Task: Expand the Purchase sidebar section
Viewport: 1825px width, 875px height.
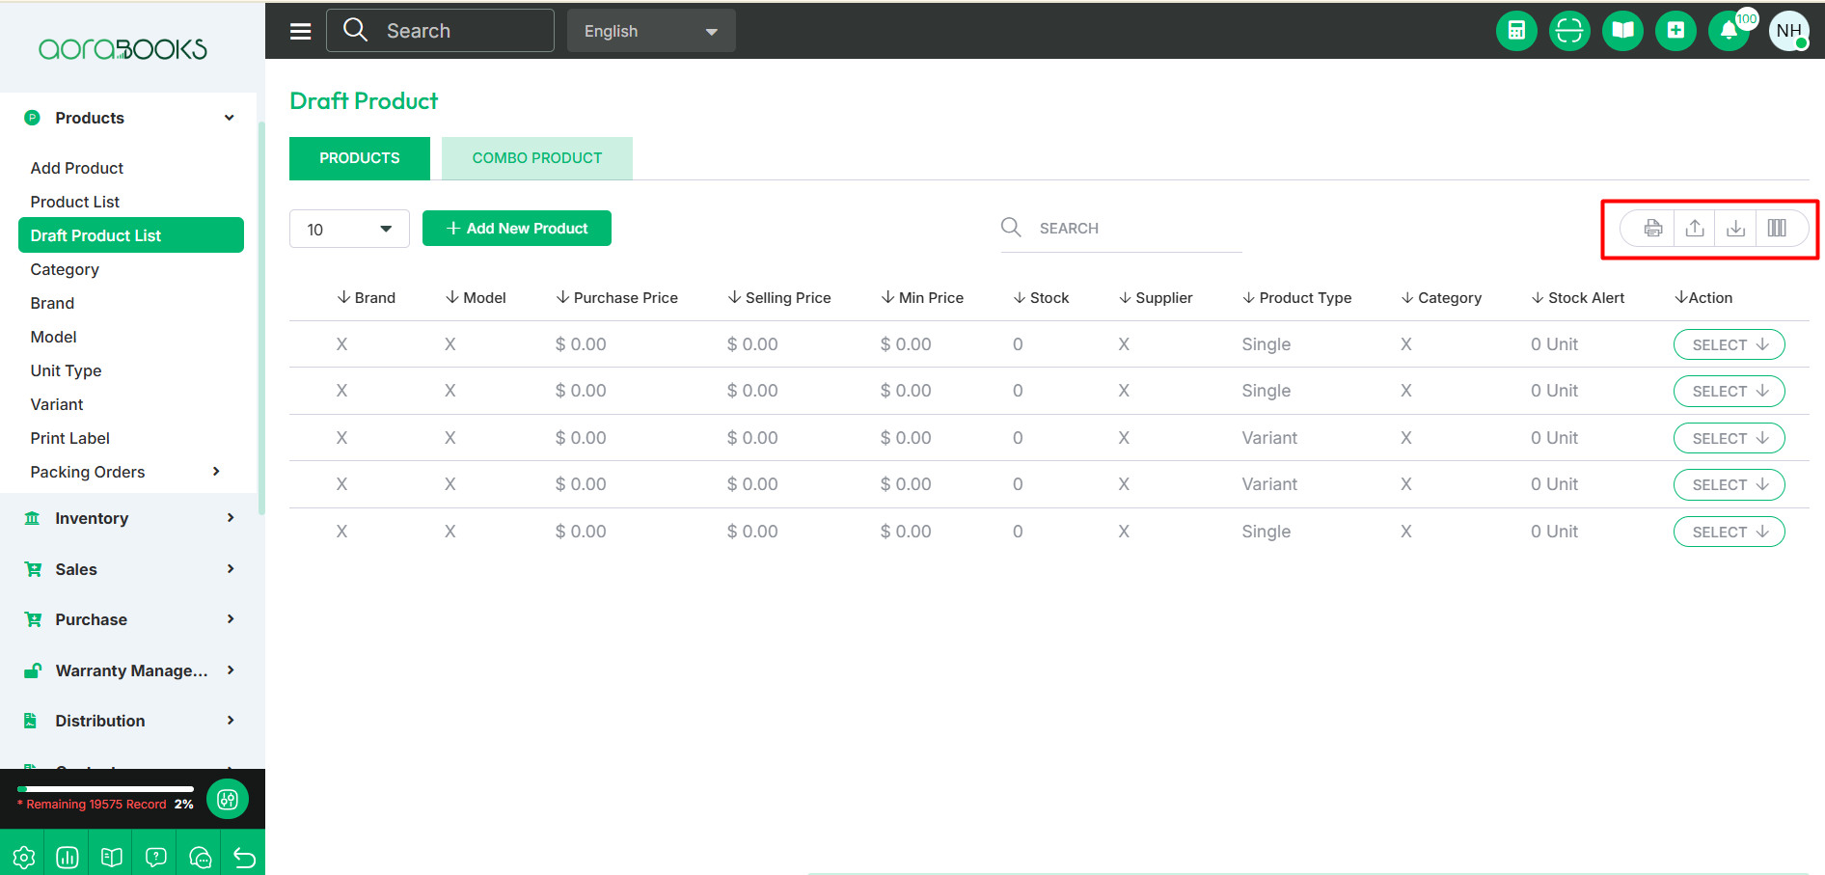Action: point(230,619)
